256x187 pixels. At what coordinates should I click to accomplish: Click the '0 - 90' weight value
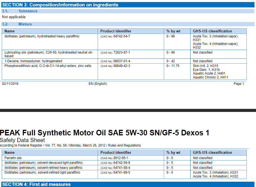coord(171,53)
